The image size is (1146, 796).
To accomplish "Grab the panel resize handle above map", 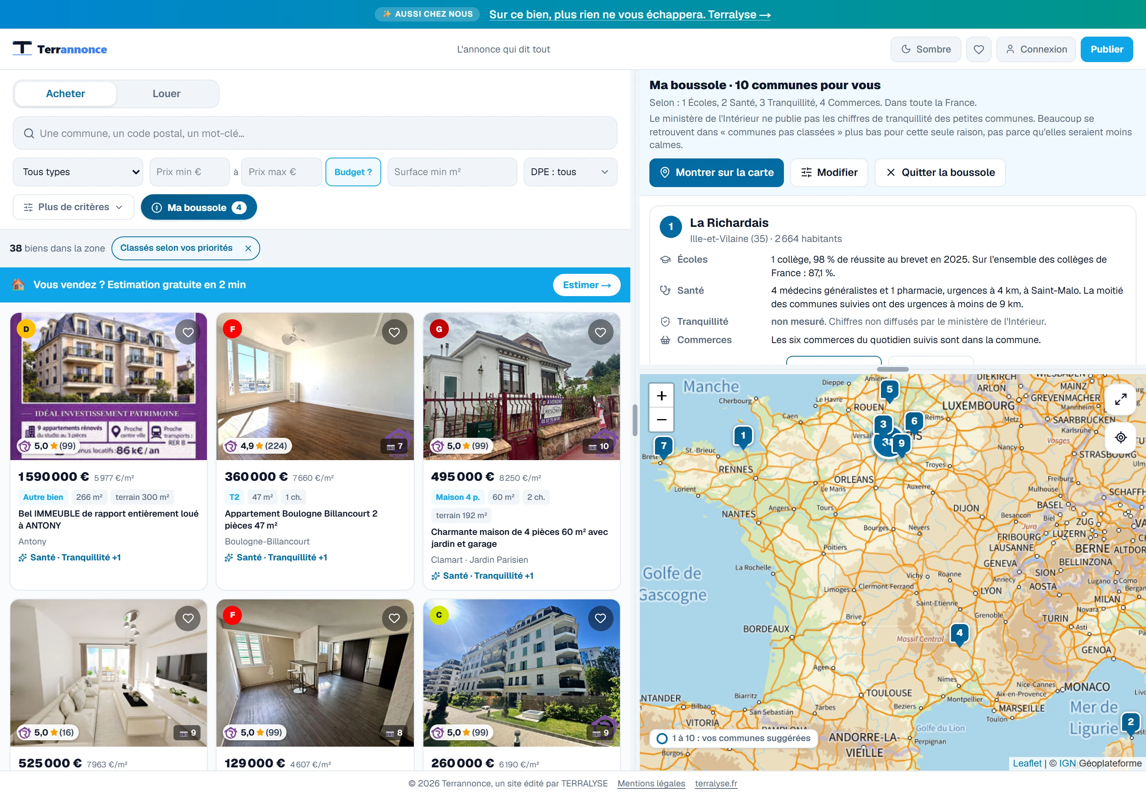I will point(892,369).
